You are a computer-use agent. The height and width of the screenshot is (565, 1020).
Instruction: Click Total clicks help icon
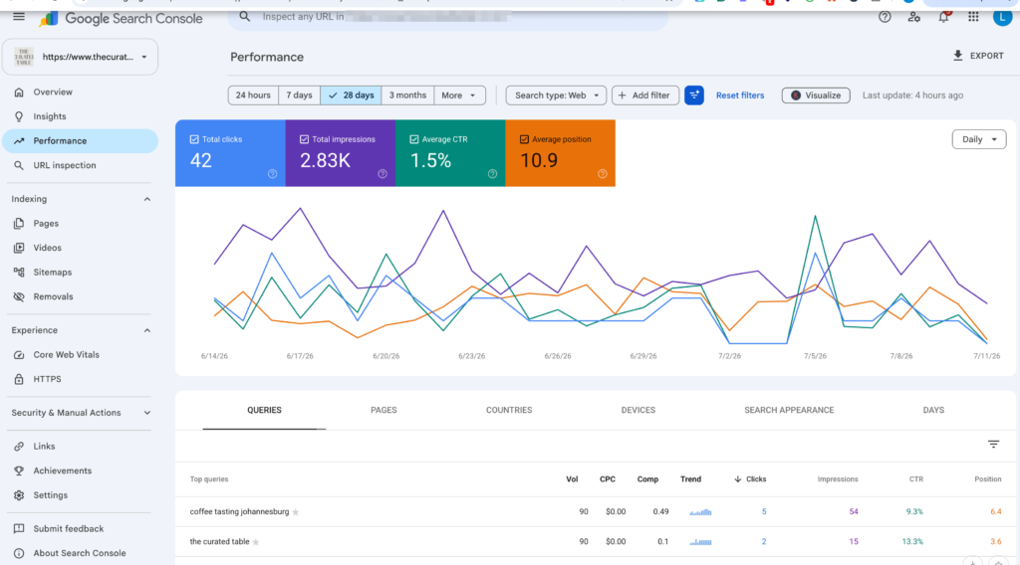[273, 174]
